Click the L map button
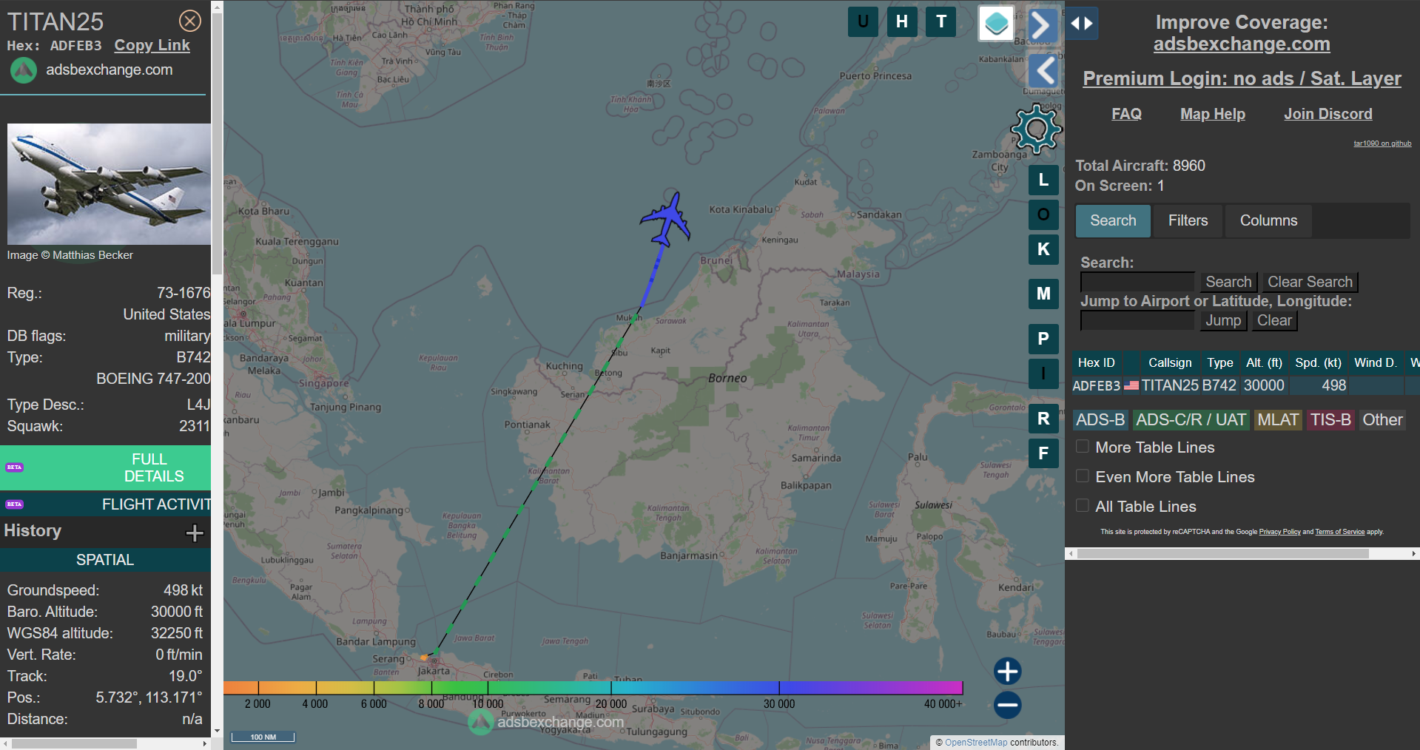This screenshot has height=750, width=1420. click(x=1043, y=180)
